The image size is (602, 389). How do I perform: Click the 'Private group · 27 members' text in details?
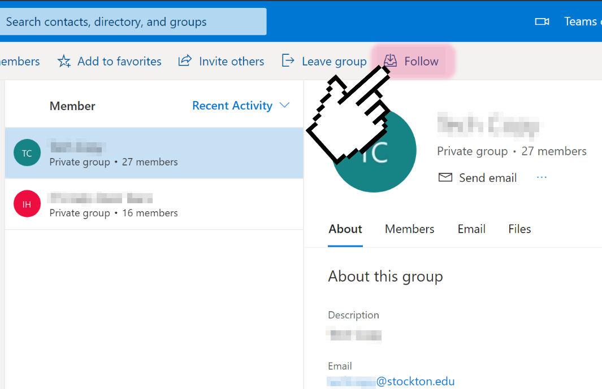pos(512,151)
